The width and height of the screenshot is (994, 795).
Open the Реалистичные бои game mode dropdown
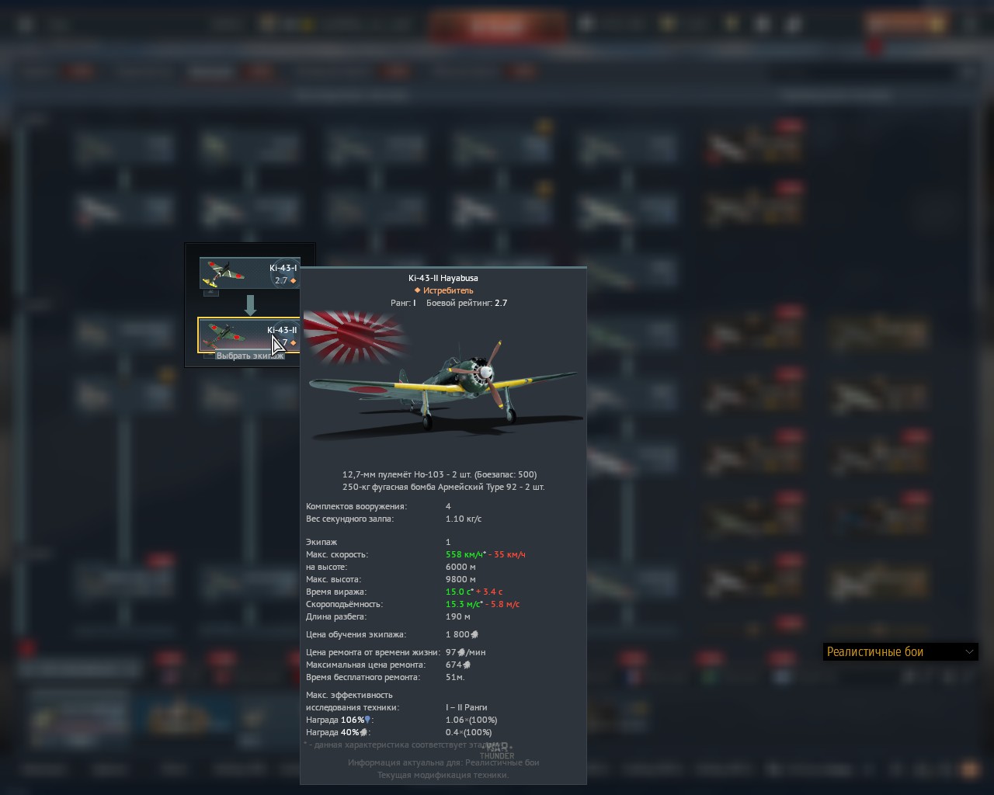(x=900, y=651)
